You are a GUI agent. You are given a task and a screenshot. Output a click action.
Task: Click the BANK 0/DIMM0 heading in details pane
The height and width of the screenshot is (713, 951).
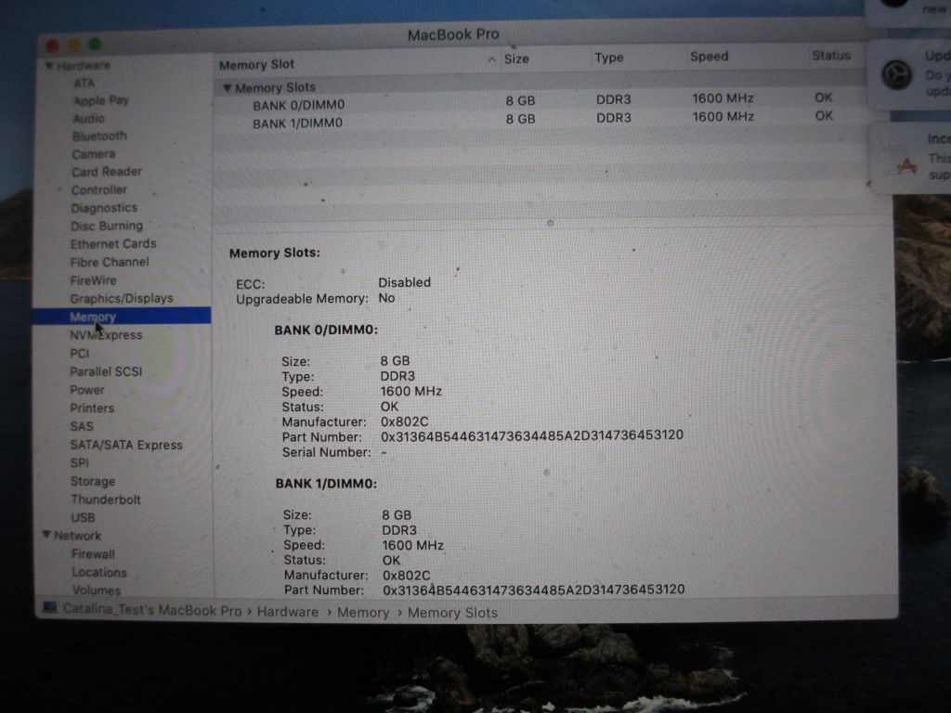(x=326, y=330)
